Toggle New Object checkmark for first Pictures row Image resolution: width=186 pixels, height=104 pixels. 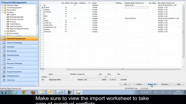66,12
